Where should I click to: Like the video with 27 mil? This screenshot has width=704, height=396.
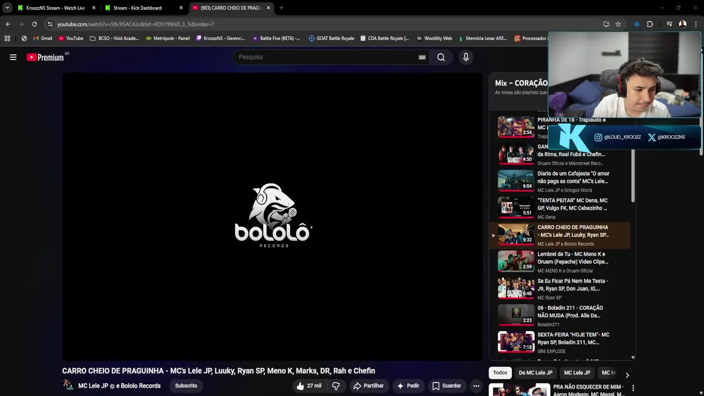coord(309,386)
